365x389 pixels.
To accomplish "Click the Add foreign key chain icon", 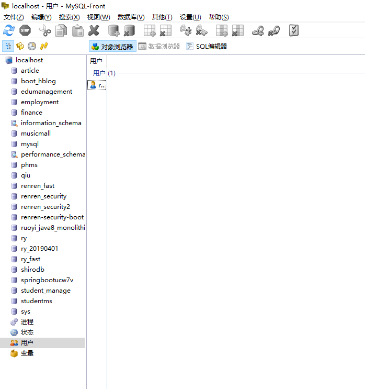I will click(x=258, y=30).
